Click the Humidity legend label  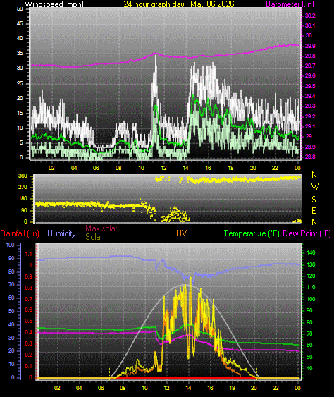pyautogui.click(x=61, y=233)
